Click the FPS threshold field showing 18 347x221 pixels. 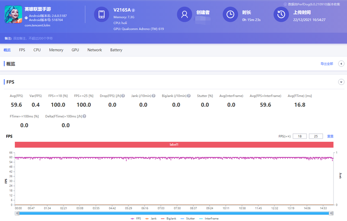click(299, 136)
